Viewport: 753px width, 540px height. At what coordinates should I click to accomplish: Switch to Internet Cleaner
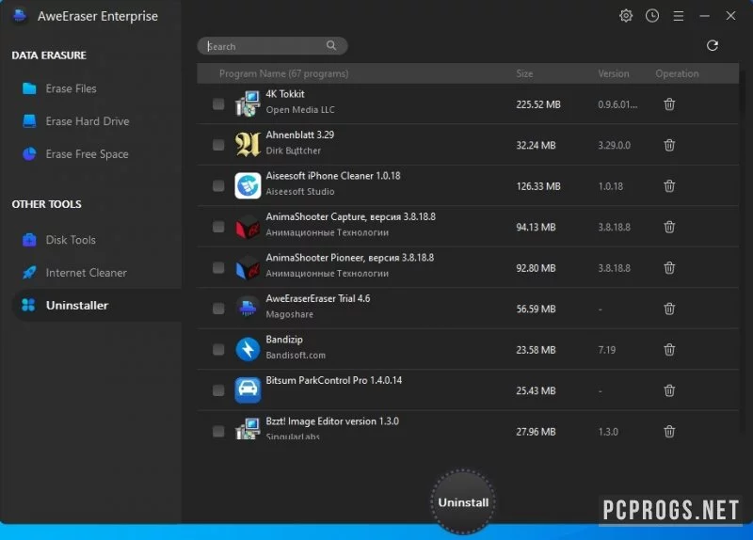click(86, 273)
